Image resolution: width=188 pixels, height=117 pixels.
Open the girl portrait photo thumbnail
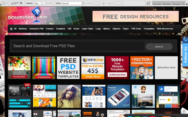pyautogui.click(x=69, y=96)
